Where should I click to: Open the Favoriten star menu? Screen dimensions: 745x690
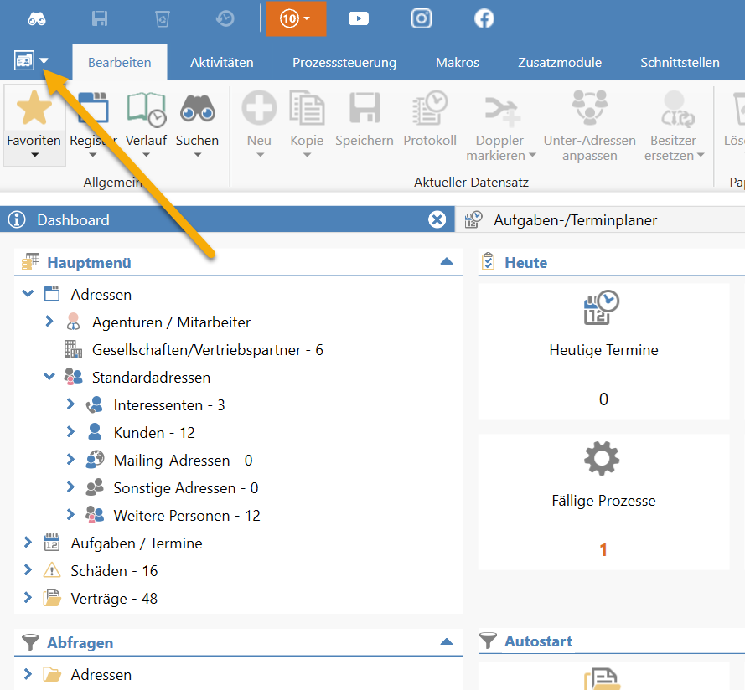coord(34,125)
